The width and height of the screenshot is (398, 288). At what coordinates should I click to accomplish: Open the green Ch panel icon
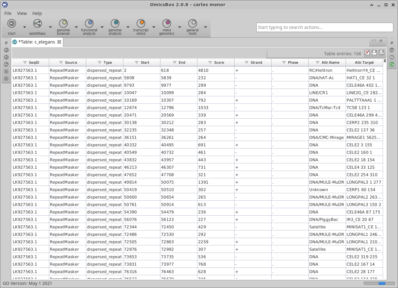coord(392,64)
